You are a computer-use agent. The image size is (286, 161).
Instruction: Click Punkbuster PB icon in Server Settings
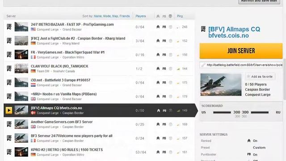point(249,154)
